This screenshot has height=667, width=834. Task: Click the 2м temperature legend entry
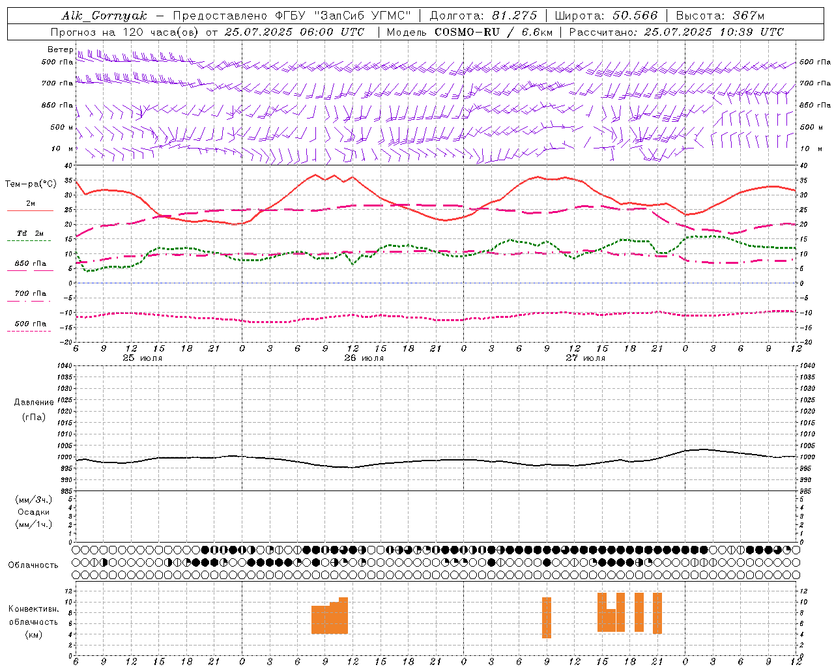coord(31,203)
